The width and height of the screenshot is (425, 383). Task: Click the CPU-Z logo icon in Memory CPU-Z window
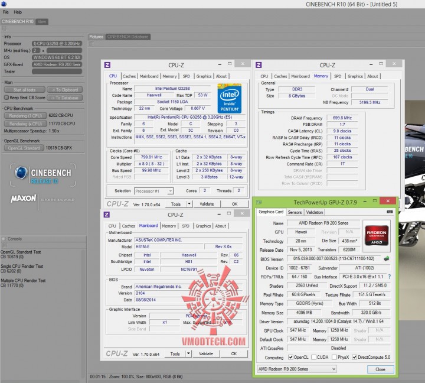point(259,65)
